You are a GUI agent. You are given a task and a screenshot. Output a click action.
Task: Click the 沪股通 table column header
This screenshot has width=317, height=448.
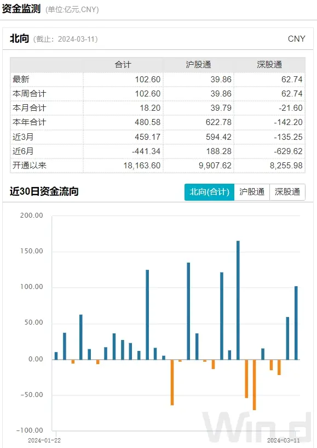click(x=198, y=65)
